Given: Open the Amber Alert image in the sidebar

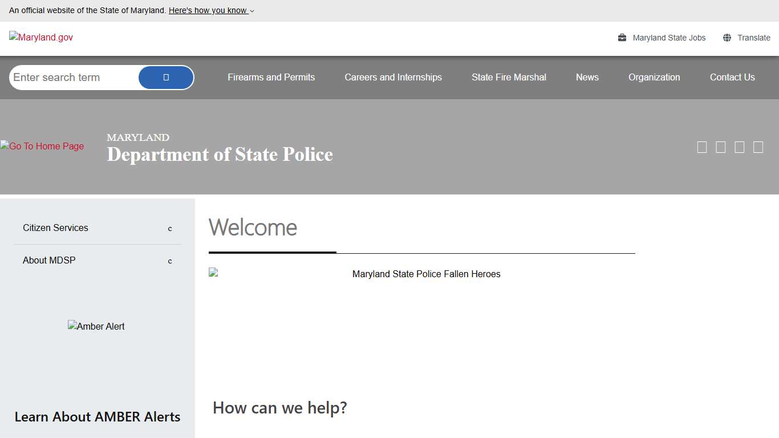Looking at the screenshot, I should click(96, 326).
